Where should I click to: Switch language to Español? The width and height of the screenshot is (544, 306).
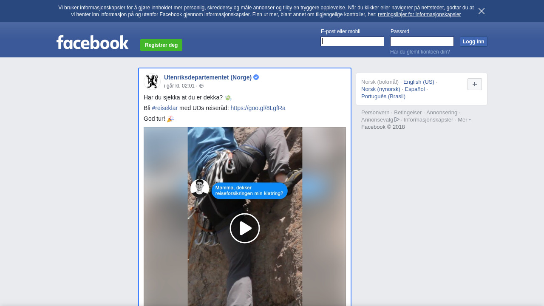(x=415, y=89)
